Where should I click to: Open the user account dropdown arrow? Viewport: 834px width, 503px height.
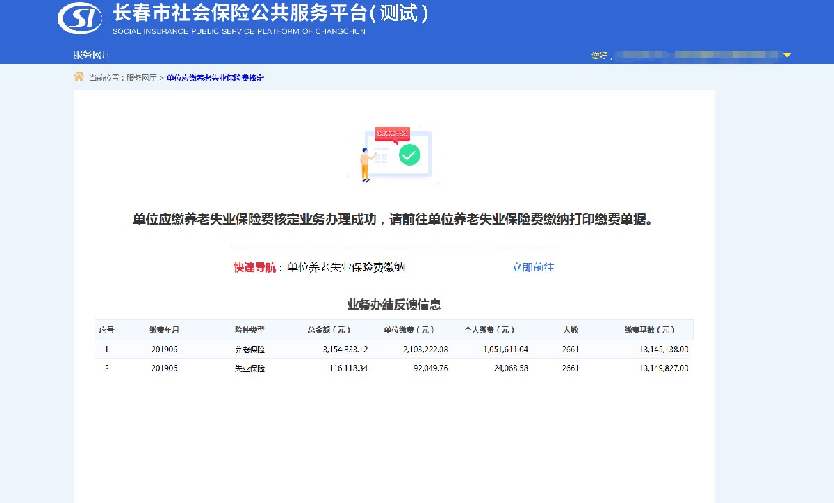coord(787,55)
